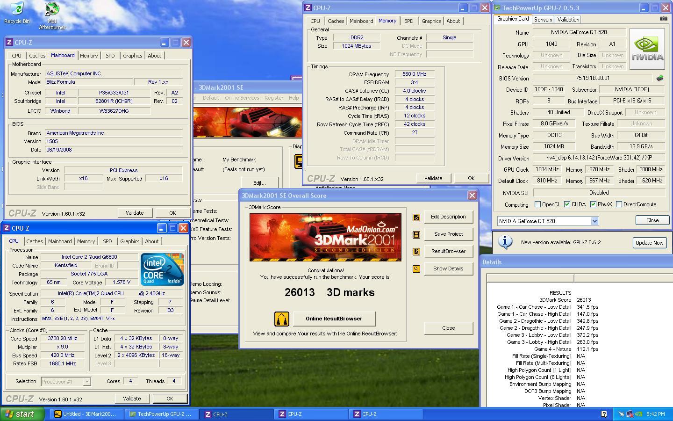673x421 pixels.
Task: Click the DRAM Frequency 560.0 MHz value
Action: coord(415,74)
